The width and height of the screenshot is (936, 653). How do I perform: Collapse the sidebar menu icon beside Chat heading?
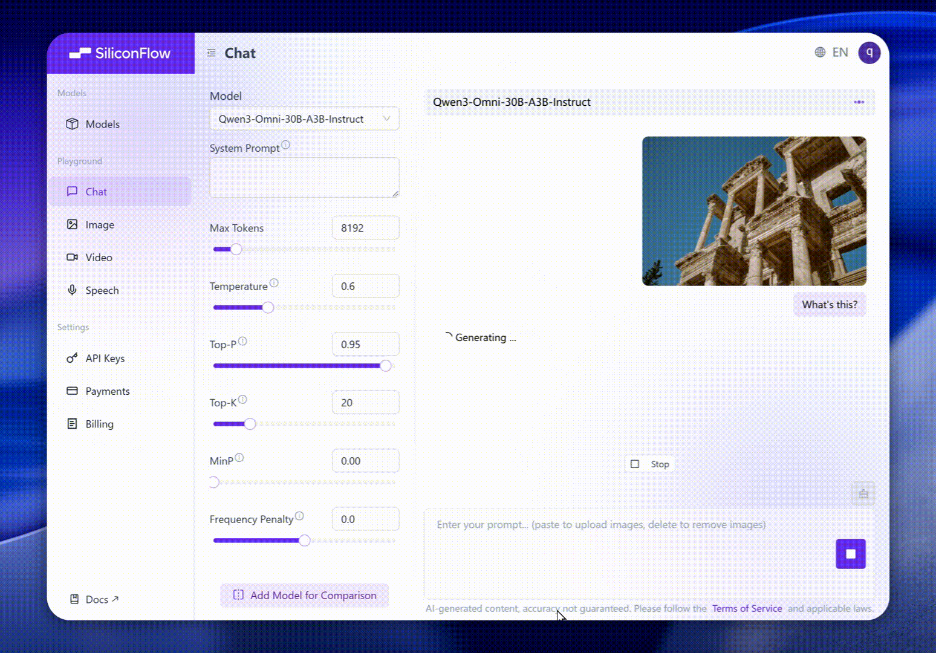pyautogui.click(x=211, y=53)
